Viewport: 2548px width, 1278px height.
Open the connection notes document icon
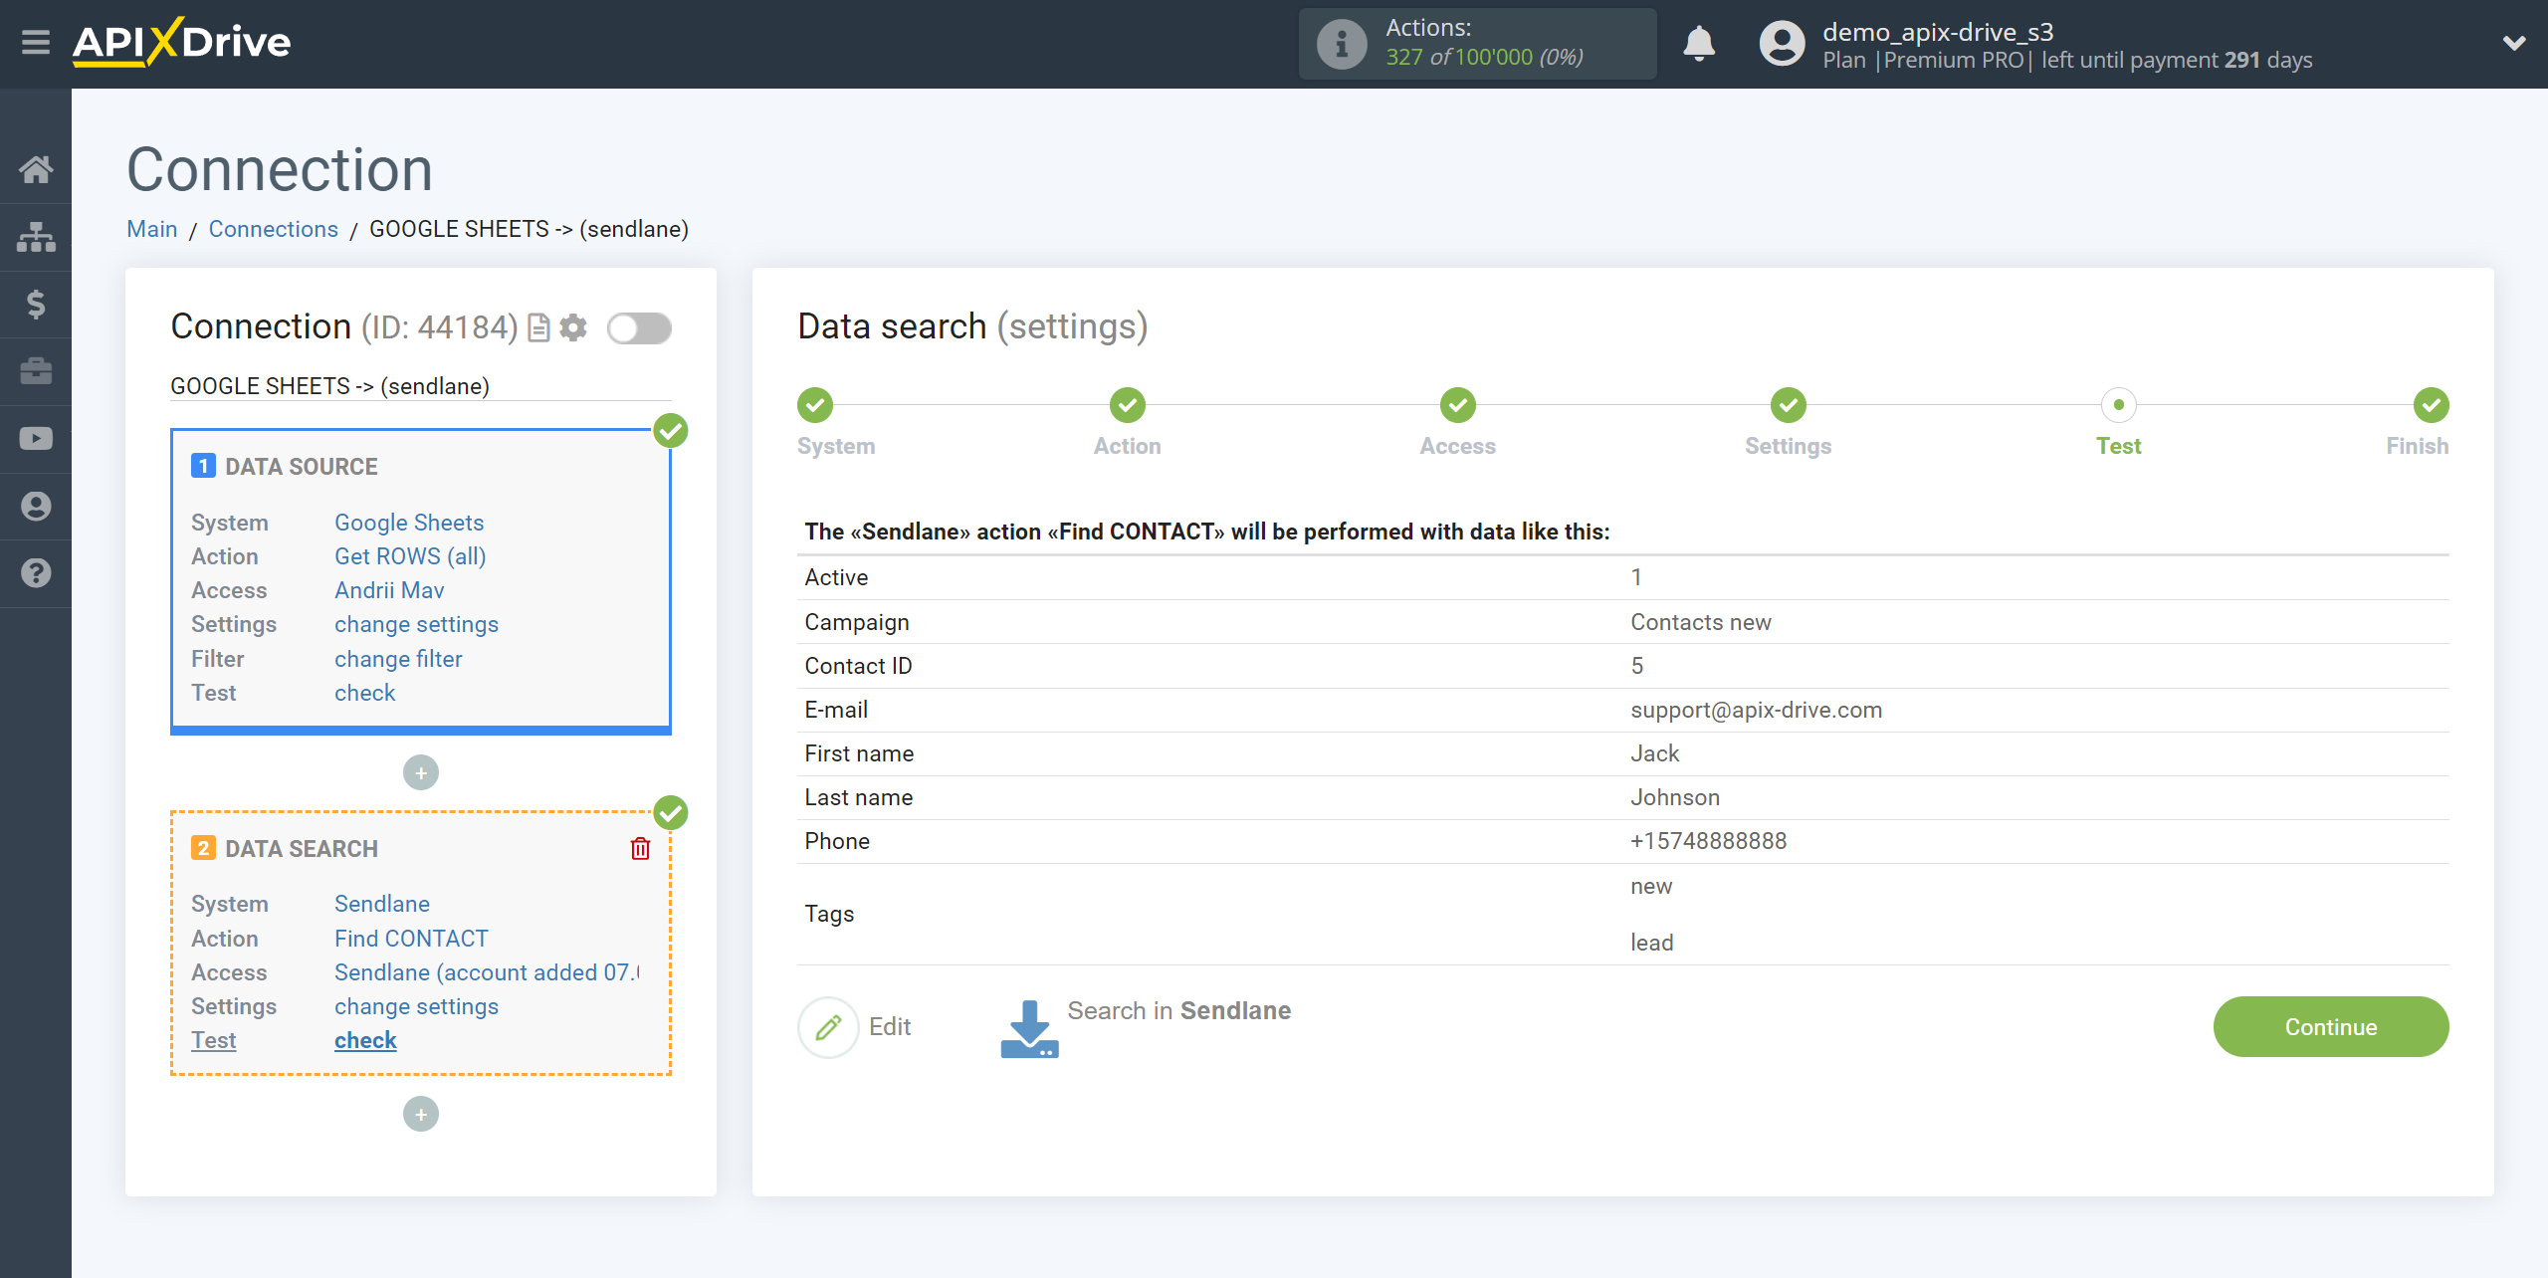538,327
